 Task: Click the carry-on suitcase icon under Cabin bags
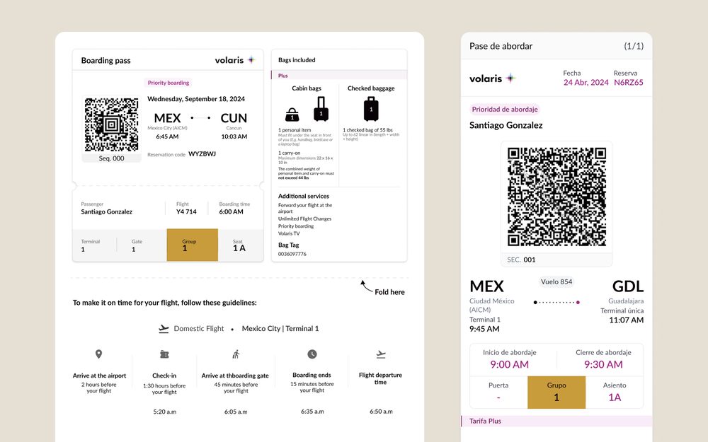click(321, 109)
